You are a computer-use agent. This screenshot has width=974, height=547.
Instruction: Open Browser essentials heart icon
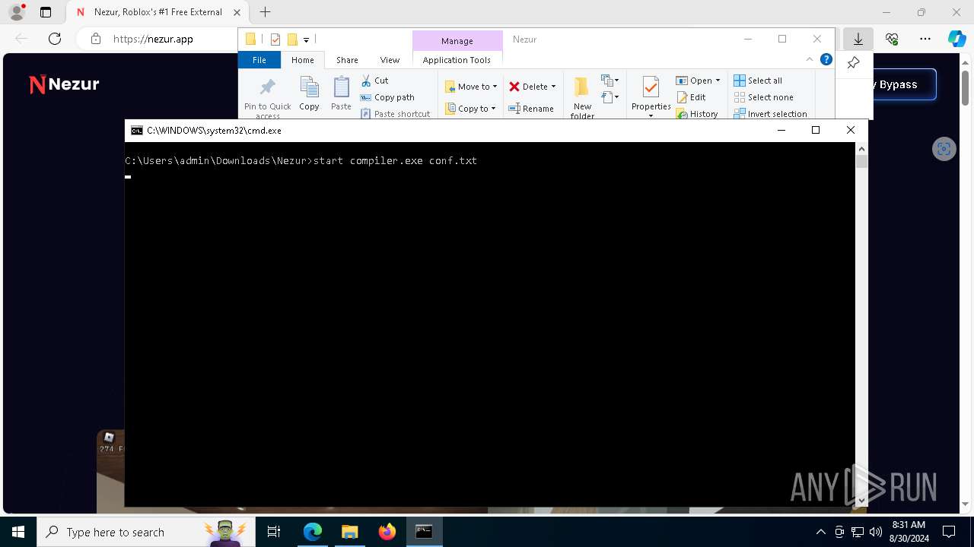(892, 39)
